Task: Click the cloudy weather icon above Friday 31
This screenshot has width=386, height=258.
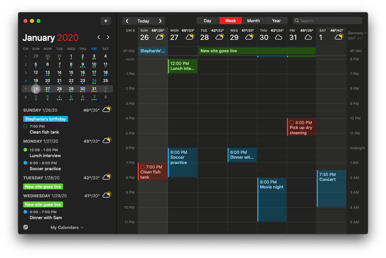Action: click(308, 37)
